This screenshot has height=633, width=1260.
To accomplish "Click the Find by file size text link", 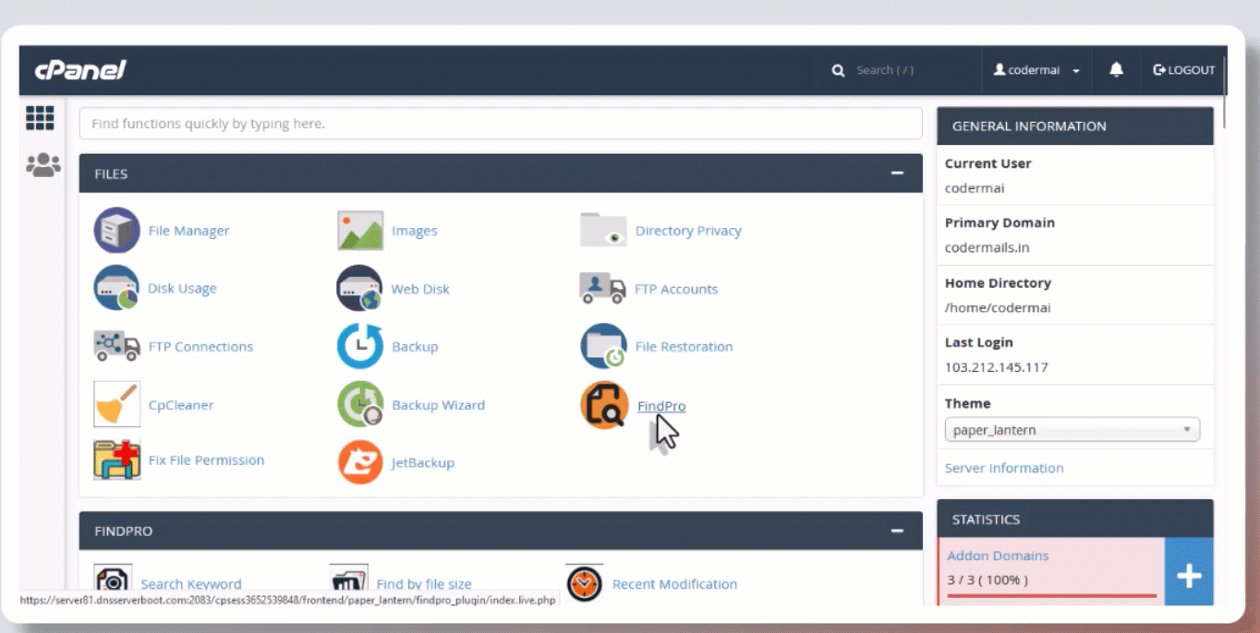I will (424, 584).
